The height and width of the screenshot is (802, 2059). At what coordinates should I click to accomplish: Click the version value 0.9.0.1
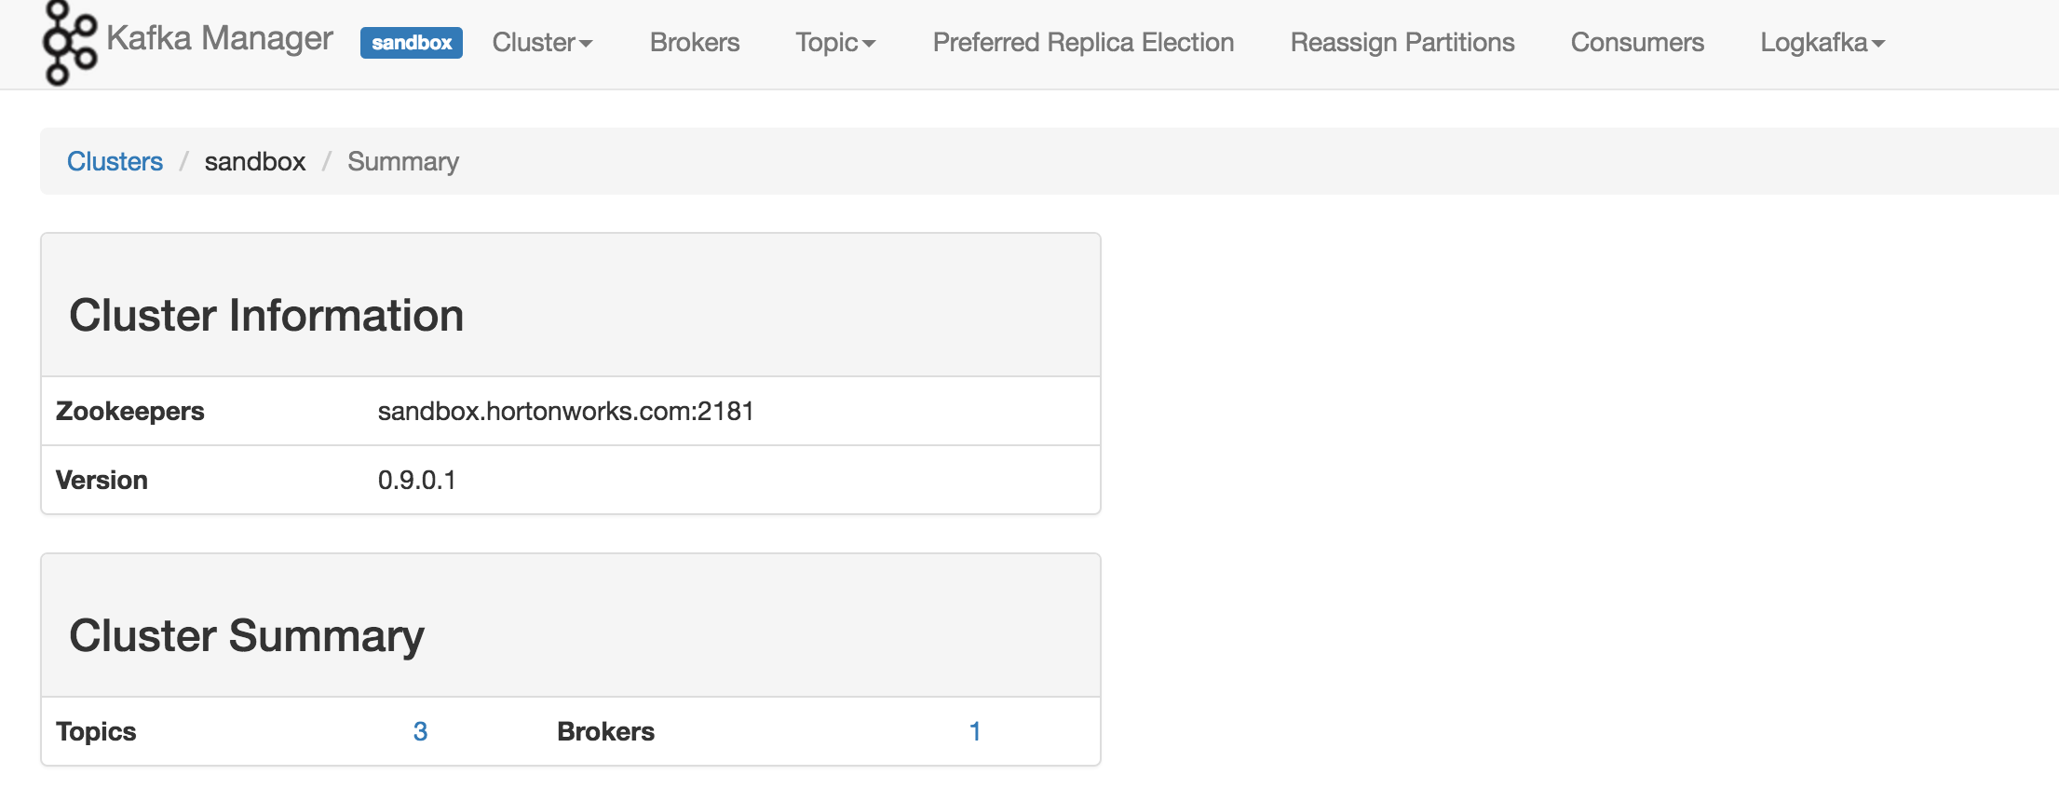[416, 480]
